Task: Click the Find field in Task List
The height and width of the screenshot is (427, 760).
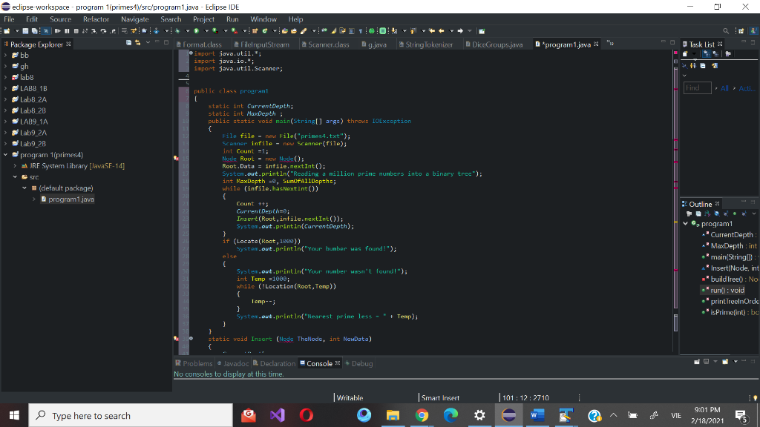Action: 697,88
